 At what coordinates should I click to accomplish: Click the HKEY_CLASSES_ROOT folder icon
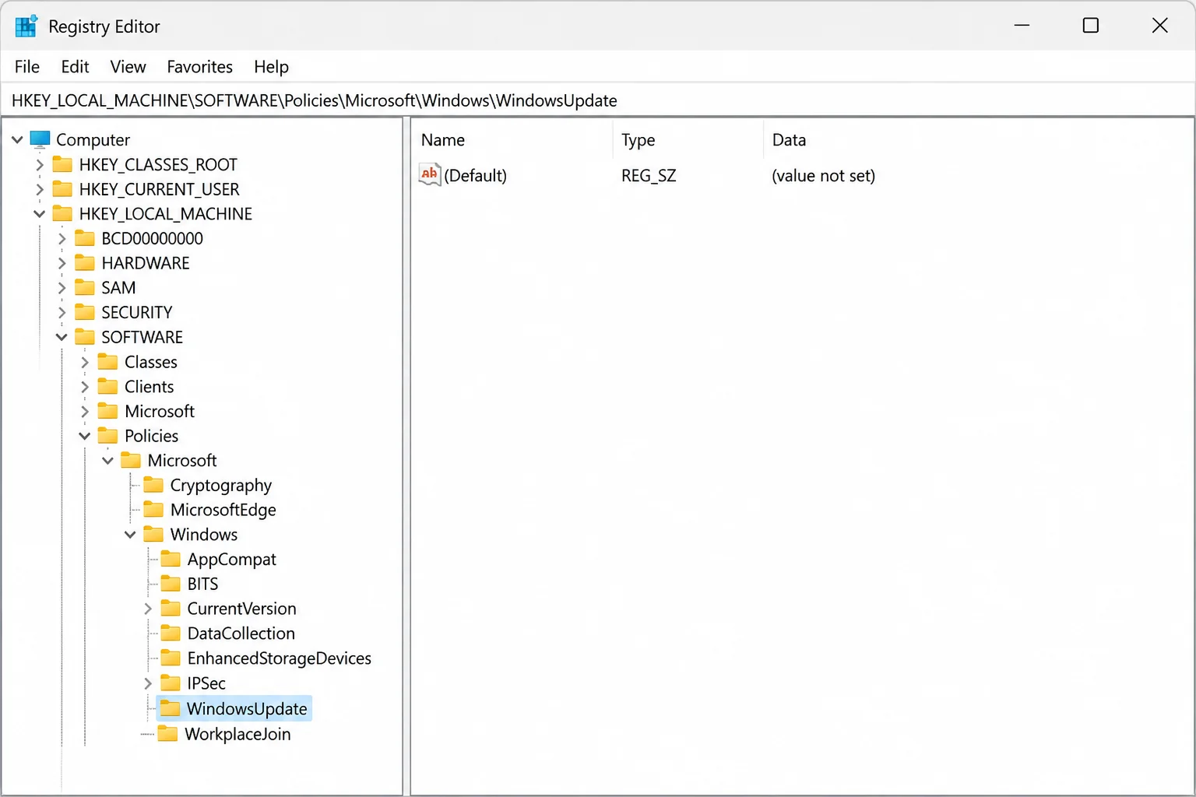[62, 164]
